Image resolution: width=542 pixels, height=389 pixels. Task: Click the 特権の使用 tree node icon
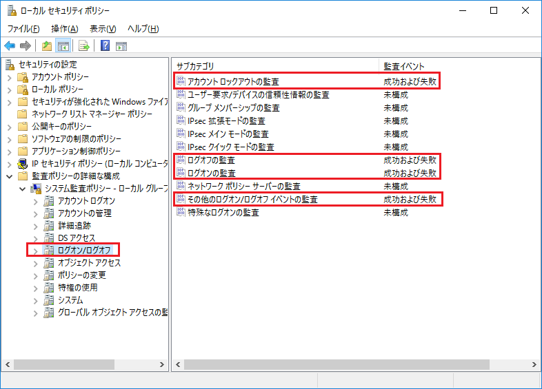click(49, 288)
